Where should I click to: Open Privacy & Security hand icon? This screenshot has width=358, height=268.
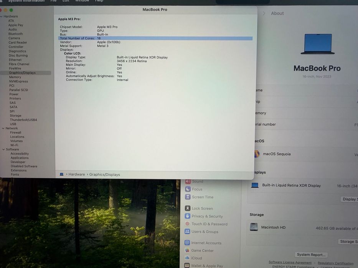tap(188, 216)
